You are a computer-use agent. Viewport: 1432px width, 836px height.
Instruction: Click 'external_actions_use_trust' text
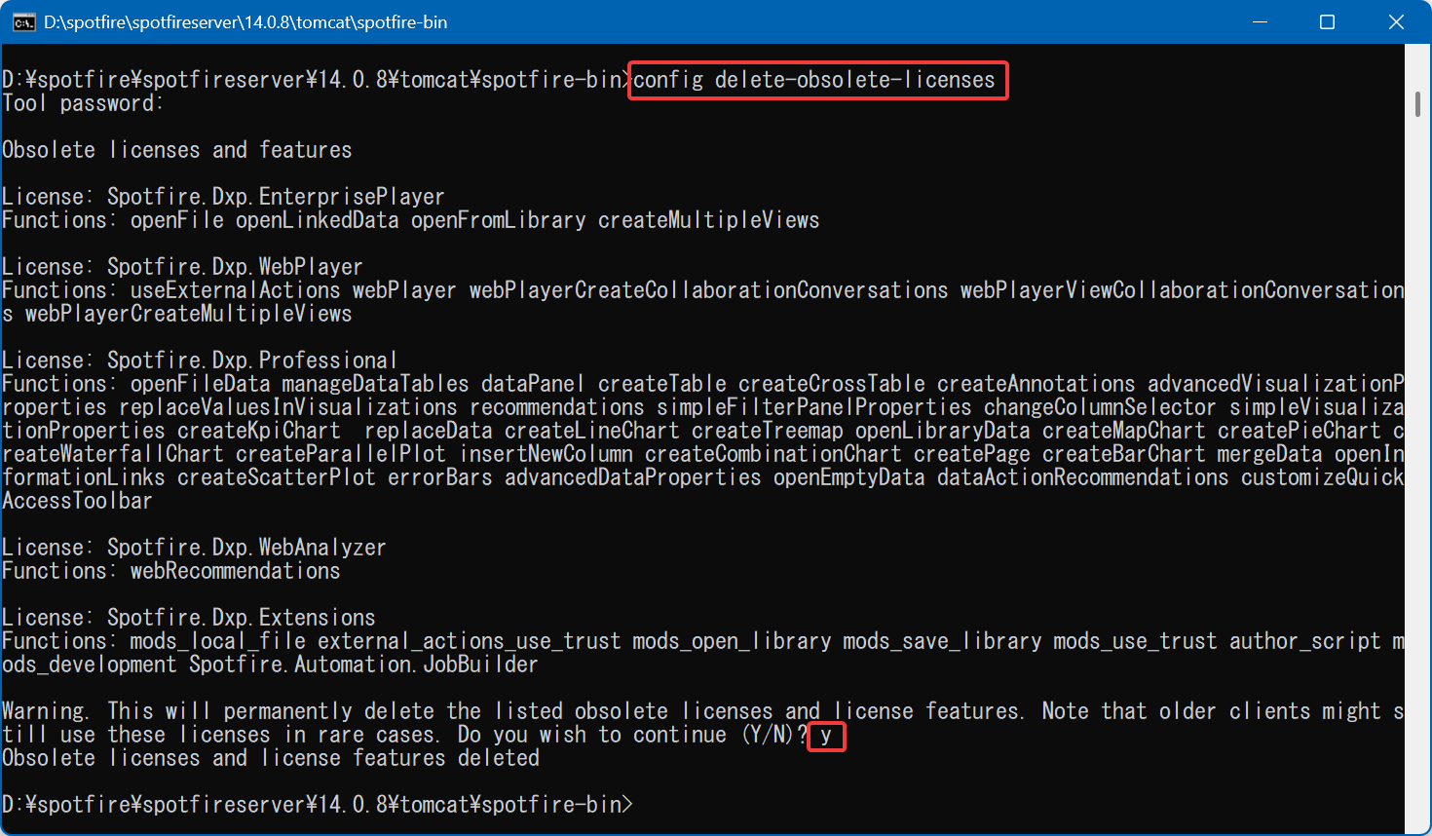coord(470,641)
